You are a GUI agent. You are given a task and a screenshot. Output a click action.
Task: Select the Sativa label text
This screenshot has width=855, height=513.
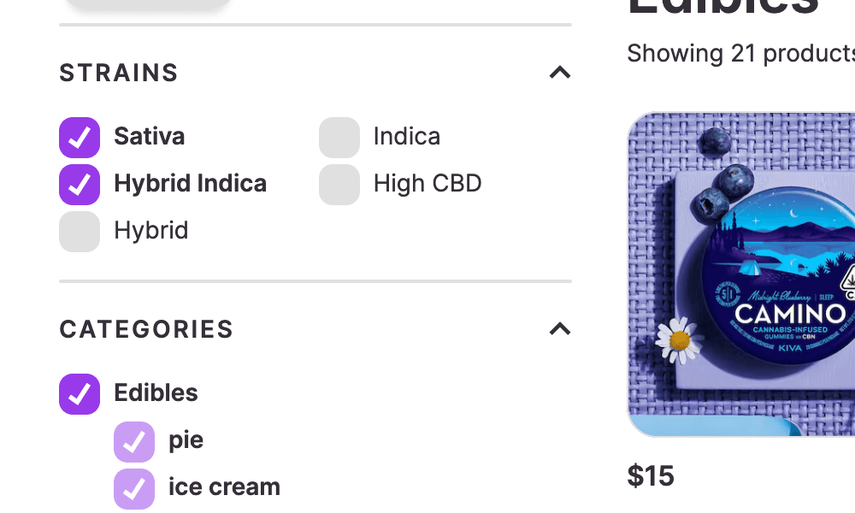click(x=150, y=137)
